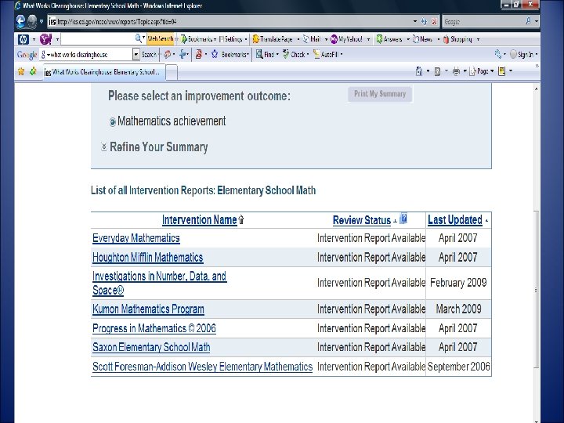The height and width of the screenshot is (423, 564).
Task: Click the Add to Favorites green plus icon
Action: [33, 71]
